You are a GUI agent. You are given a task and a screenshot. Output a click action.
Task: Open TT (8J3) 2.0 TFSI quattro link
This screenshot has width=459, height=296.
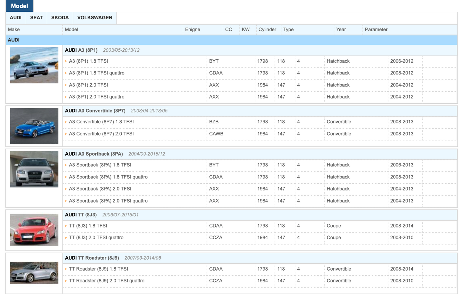point(96,238)
